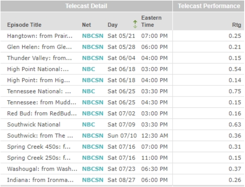Screen dimensions: 245x187
Task: Click the Day column header
Action: (x=112, y=25)
